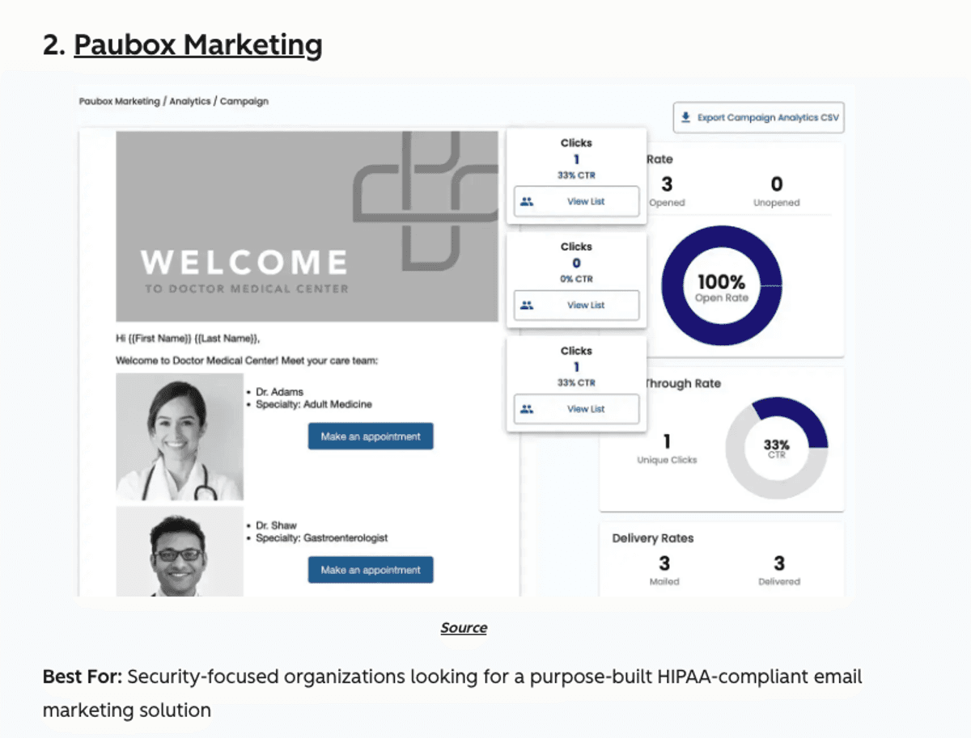
Task: Click Dr. Shaw portrait photo
Action: point(180,552)
